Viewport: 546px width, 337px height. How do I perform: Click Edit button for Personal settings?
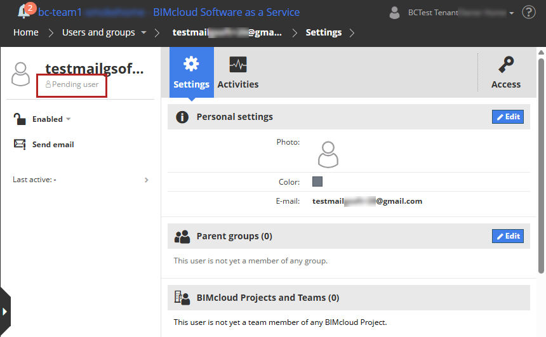[507, 117]
